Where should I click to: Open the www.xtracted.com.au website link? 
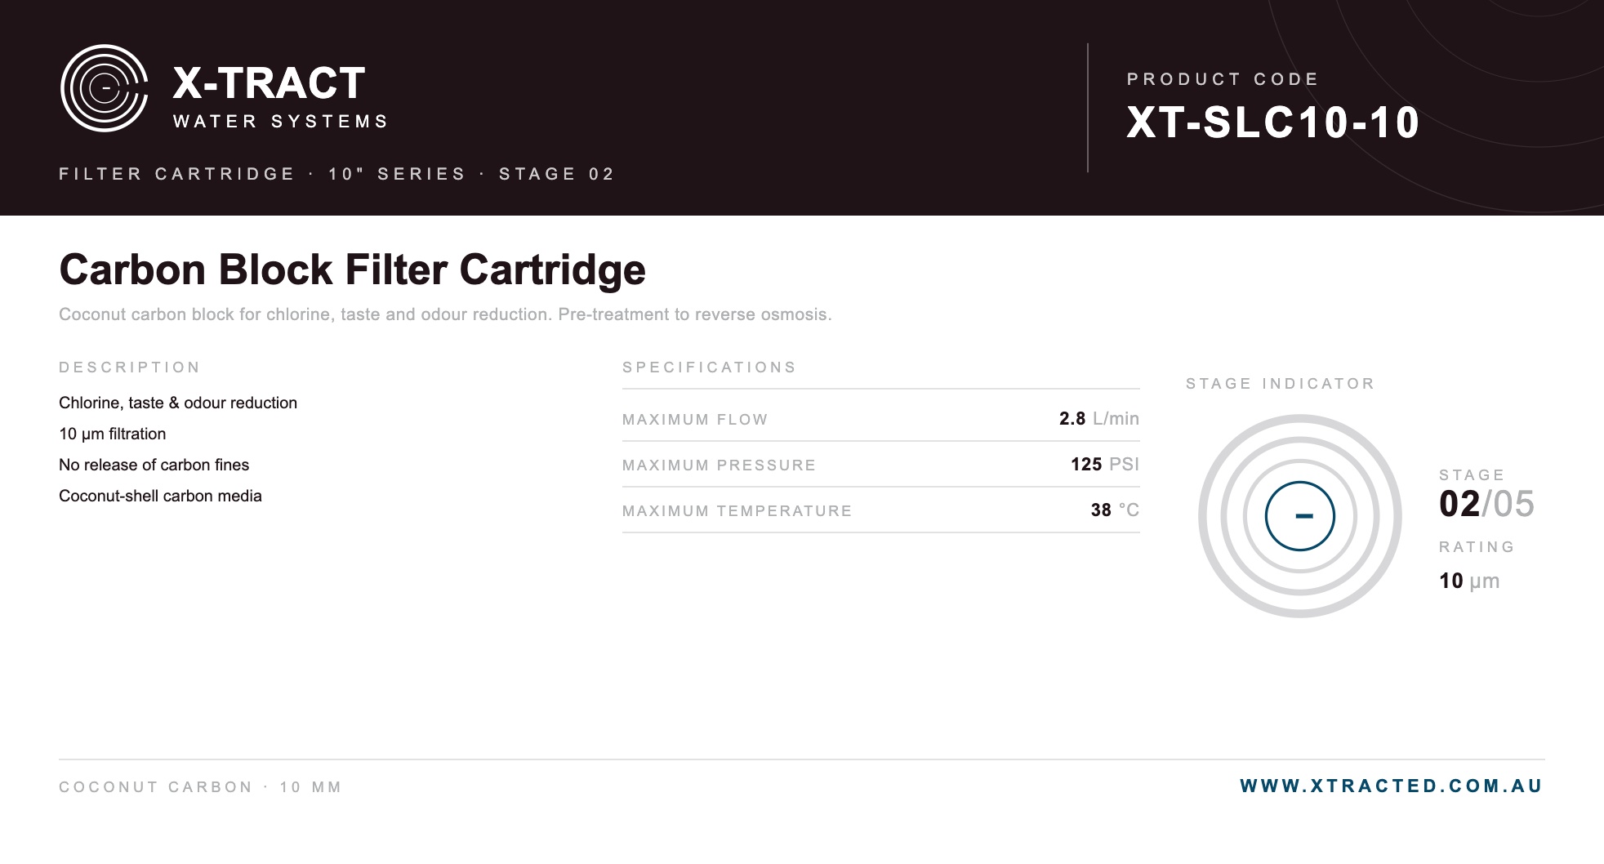pos(1392,786)
